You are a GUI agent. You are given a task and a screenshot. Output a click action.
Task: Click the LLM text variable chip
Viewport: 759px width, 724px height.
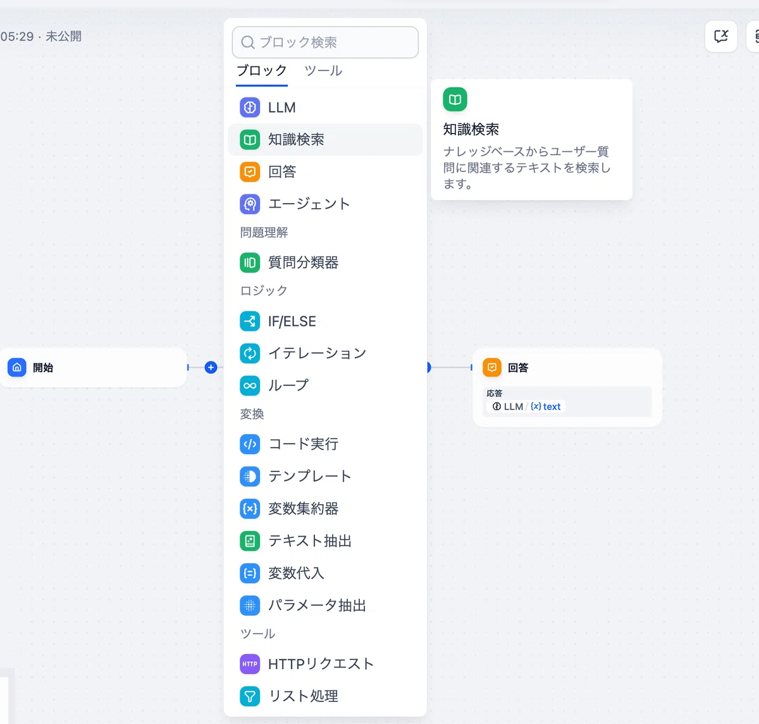526,406
